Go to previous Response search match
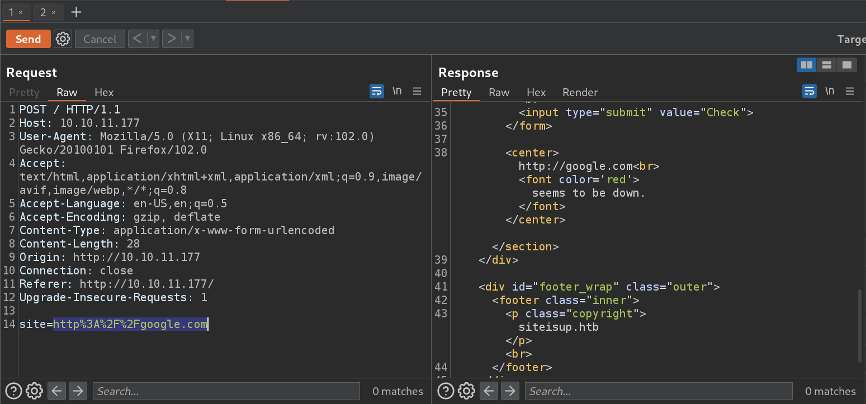The width and height of the screenshot is (866, 404). point(489,391)
